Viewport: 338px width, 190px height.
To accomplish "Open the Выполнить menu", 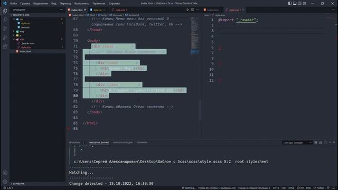I will coord(81,4).
